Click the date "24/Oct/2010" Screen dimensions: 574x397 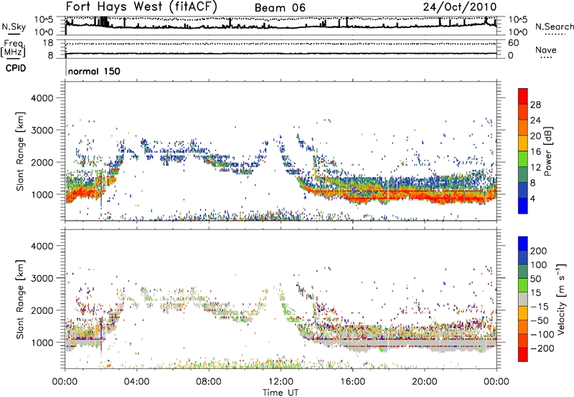459,7
